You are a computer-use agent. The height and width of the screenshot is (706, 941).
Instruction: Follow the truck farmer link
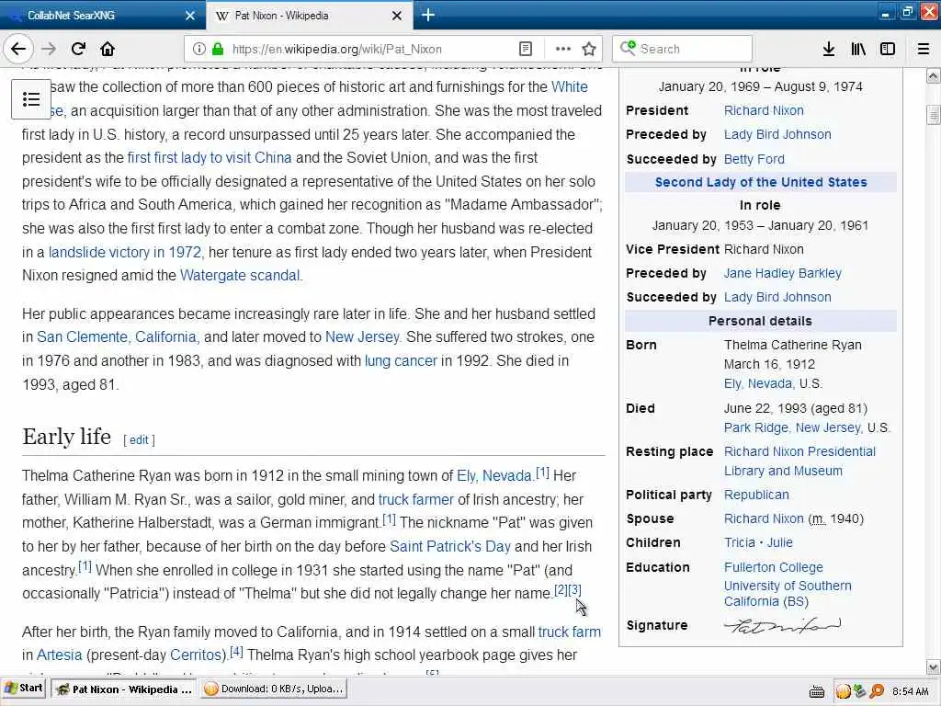tap(416, 499)
